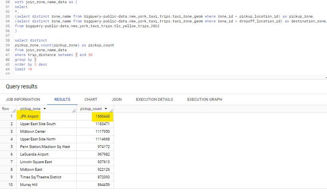Open the EXECUTION GRAPH tab
Viewport: 327px width, 192px height.
(x=204, y=99)
